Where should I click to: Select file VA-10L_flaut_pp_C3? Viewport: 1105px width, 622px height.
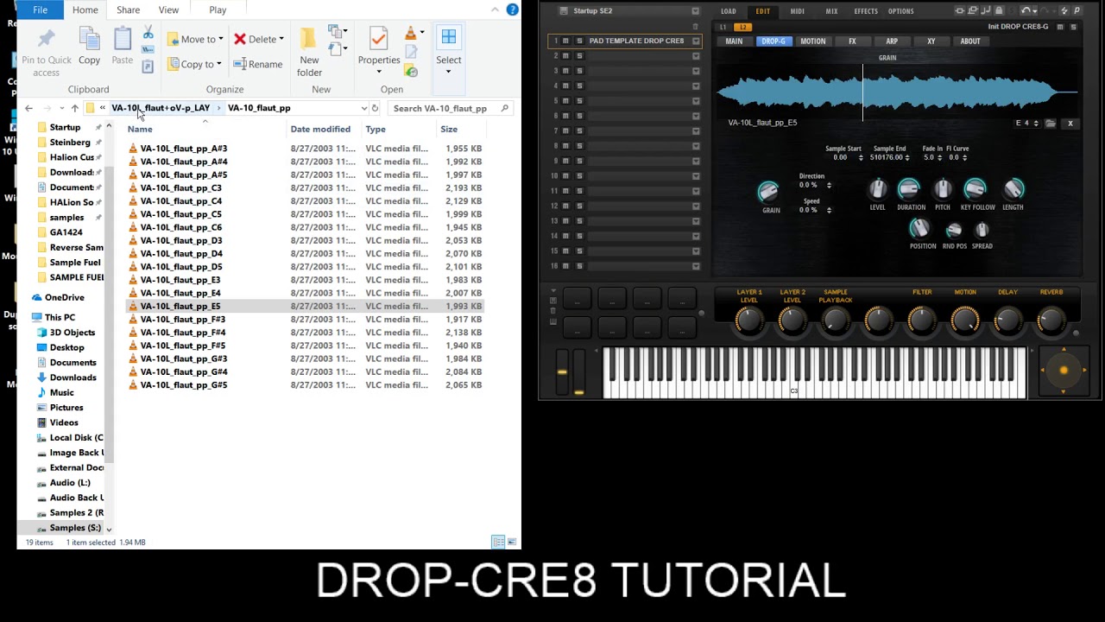[x=180, y=187]
